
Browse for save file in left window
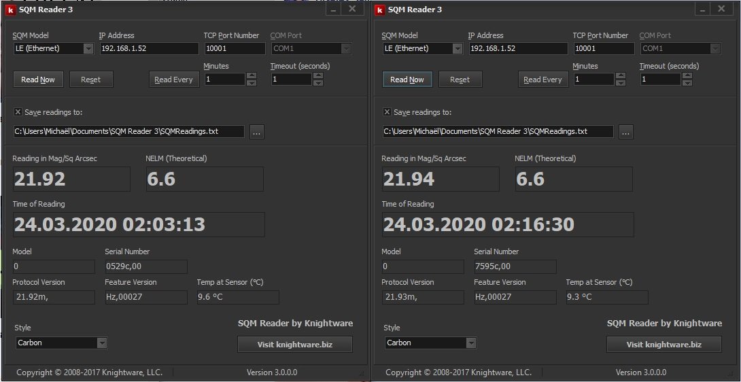coord(256,132)
